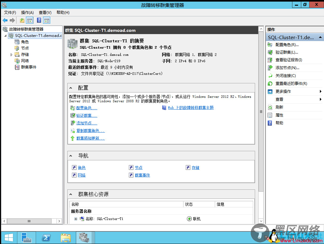Go to 节点 navigation link
This screenshot has height=244, width=324.
point(139,168)
